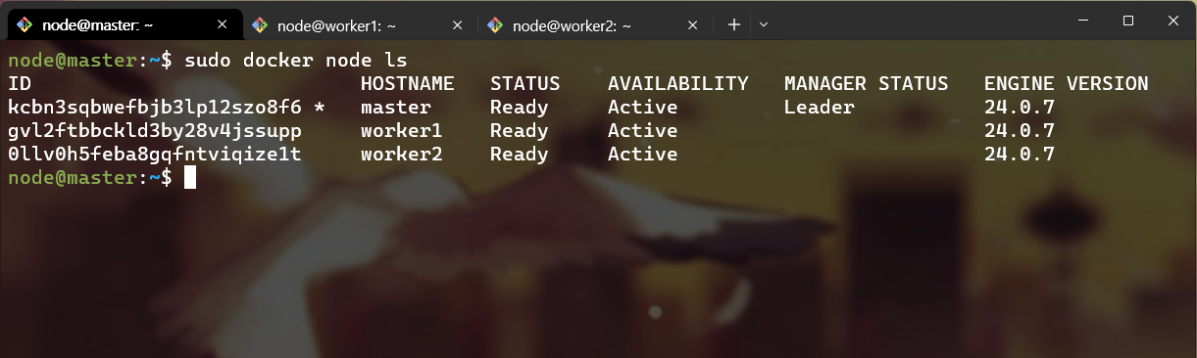Click node ID 0llv0h5feba8gqfntviqize1t

pos(154,155)
